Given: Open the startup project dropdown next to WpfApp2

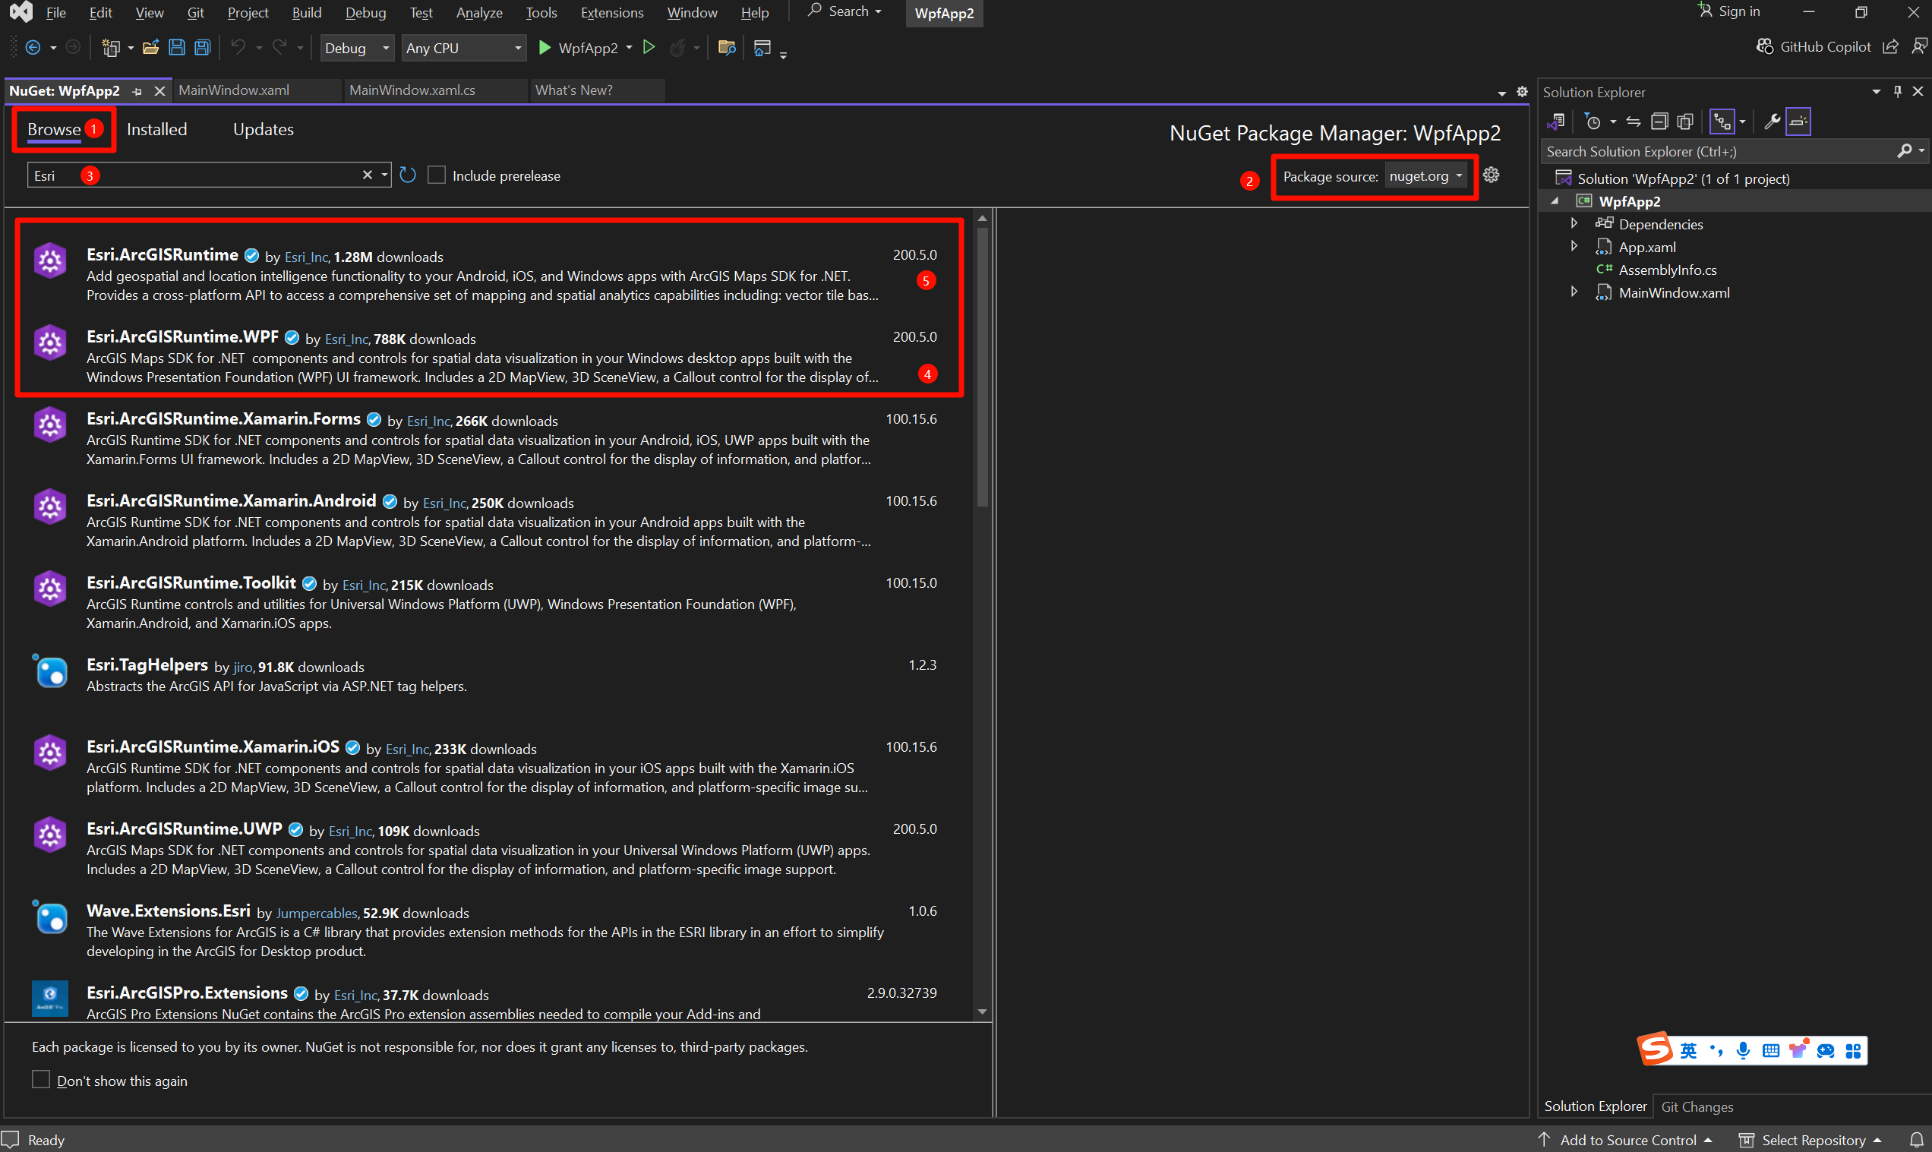Looking at the screenshot, I should pyautogui.click(x=629, y=48).
